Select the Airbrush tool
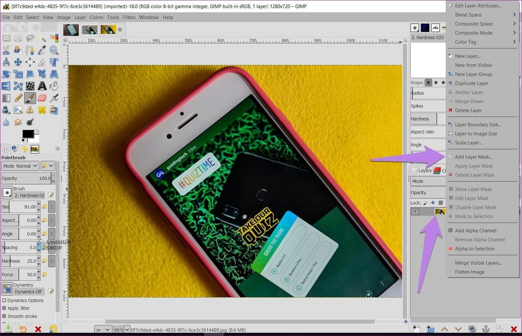The image size is (522, 336). tap(54, 98)
